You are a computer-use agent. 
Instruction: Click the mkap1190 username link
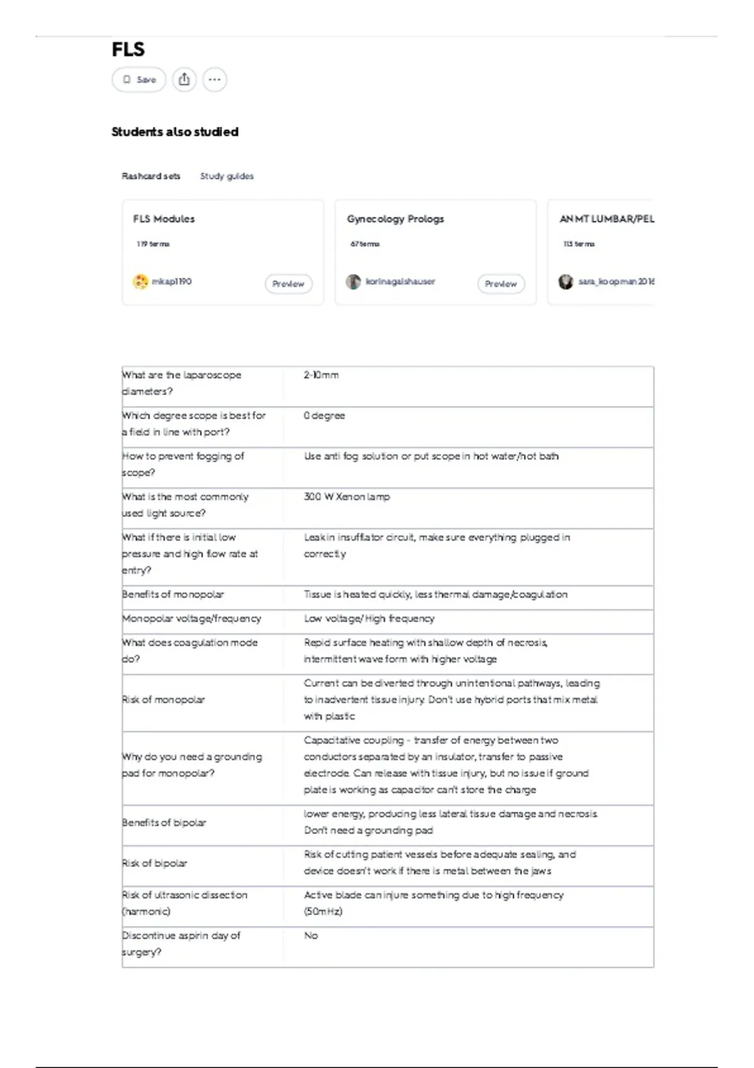[x=172, y=281]
